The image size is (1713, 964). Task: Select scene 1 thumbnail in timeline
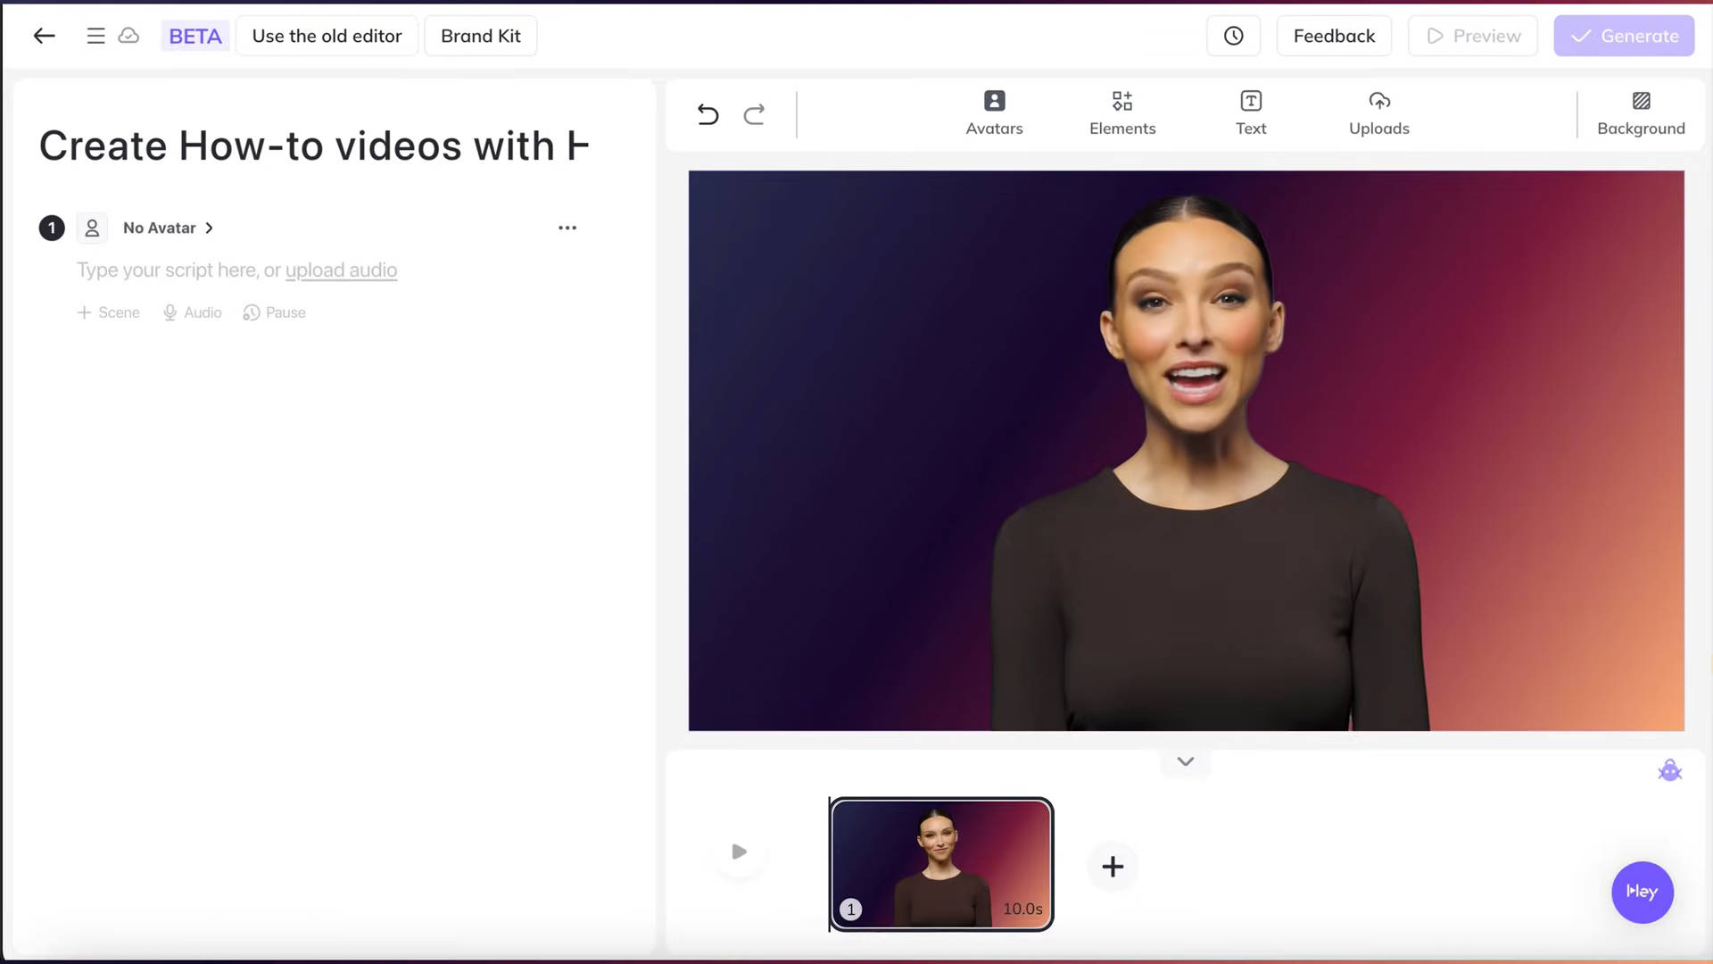pyautogui.click(x=940, y=863)
